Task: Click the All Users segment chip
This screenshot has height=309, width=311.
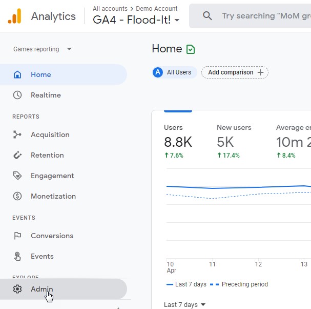Action: click(174, 72)
